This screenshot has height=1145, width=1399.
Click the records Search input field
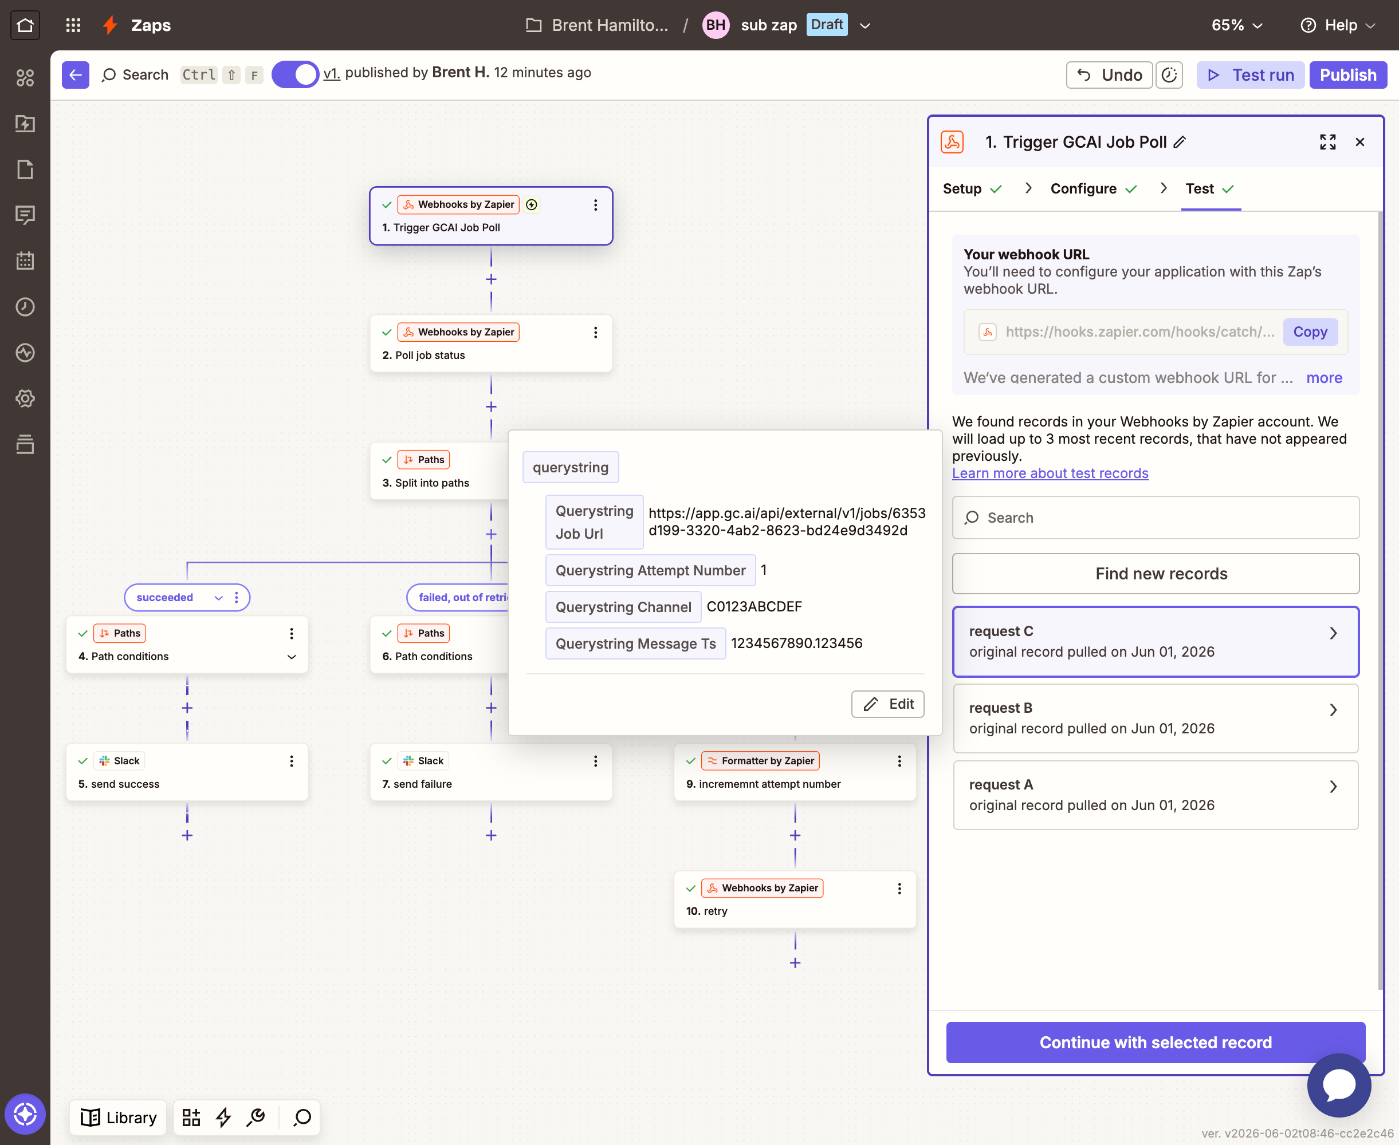tap(1156, 518)
